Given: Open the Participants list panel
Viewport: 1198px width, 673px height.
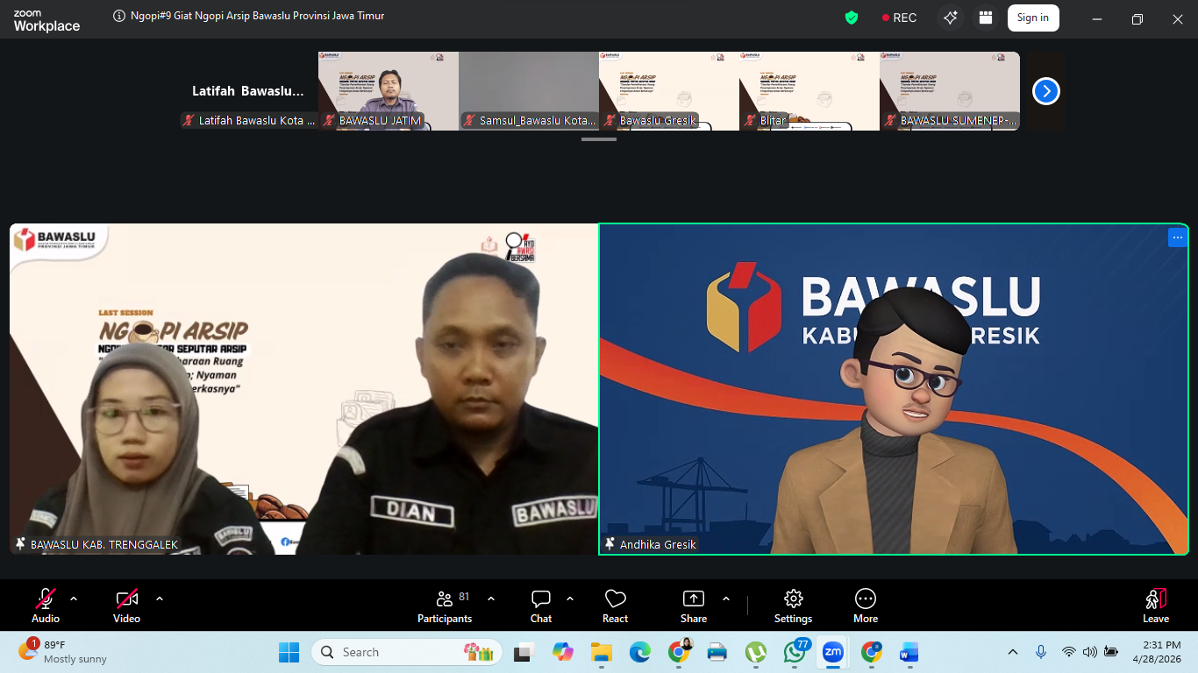Looking at the screenshot, I should point(445,606).
